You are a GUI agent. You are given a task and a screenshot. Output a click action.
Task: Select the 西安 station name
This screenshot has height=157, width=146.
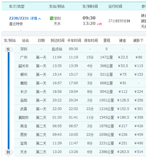pyautogui.click(x=24, y=135)
